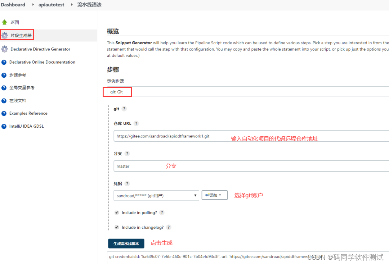The height and width of the screenshot is (264, 389).
Task: Click the help icon beside IntelliJ IDEA GDSL
Action: point(4,126)
